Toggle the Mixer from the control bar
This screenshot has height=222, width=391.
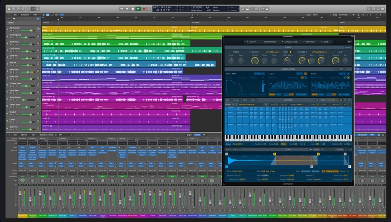coord(33,9)
